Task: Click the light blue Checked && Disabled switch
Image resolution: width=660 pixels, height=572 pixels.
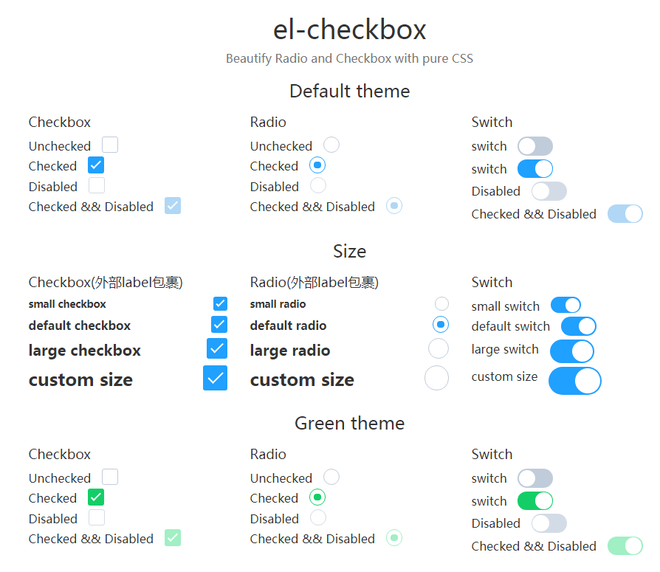Action: point(625,214)
